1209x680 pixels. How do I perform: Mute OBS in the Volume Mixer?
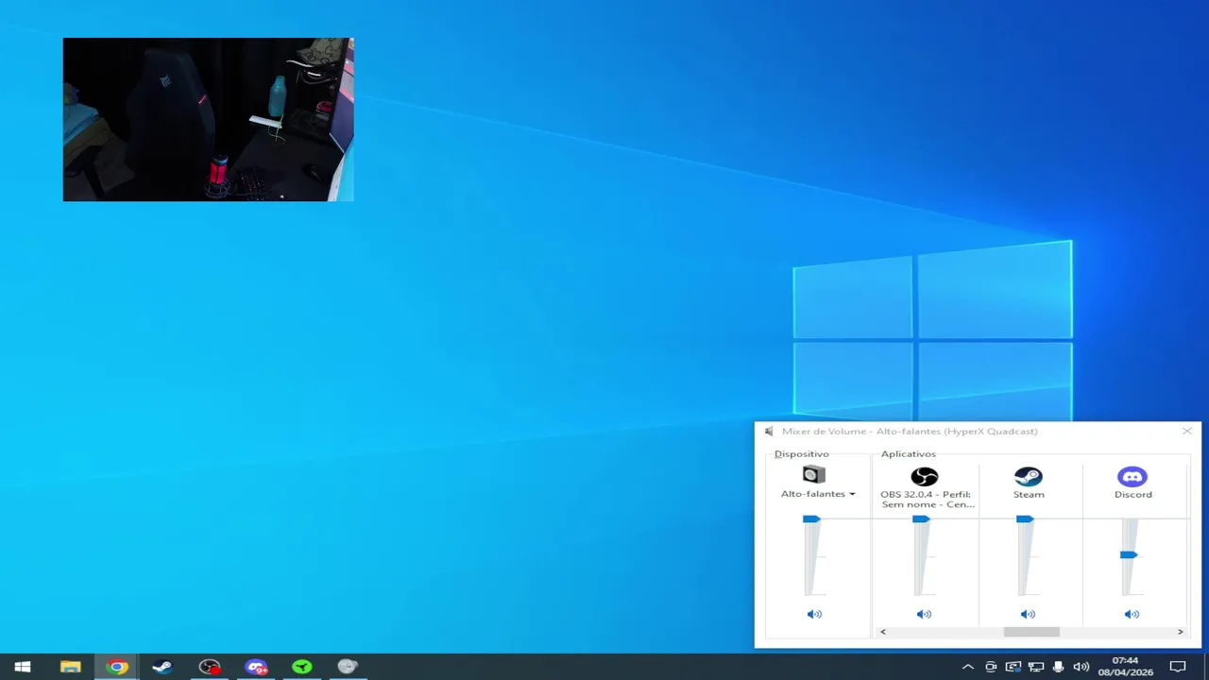[924, 614]
